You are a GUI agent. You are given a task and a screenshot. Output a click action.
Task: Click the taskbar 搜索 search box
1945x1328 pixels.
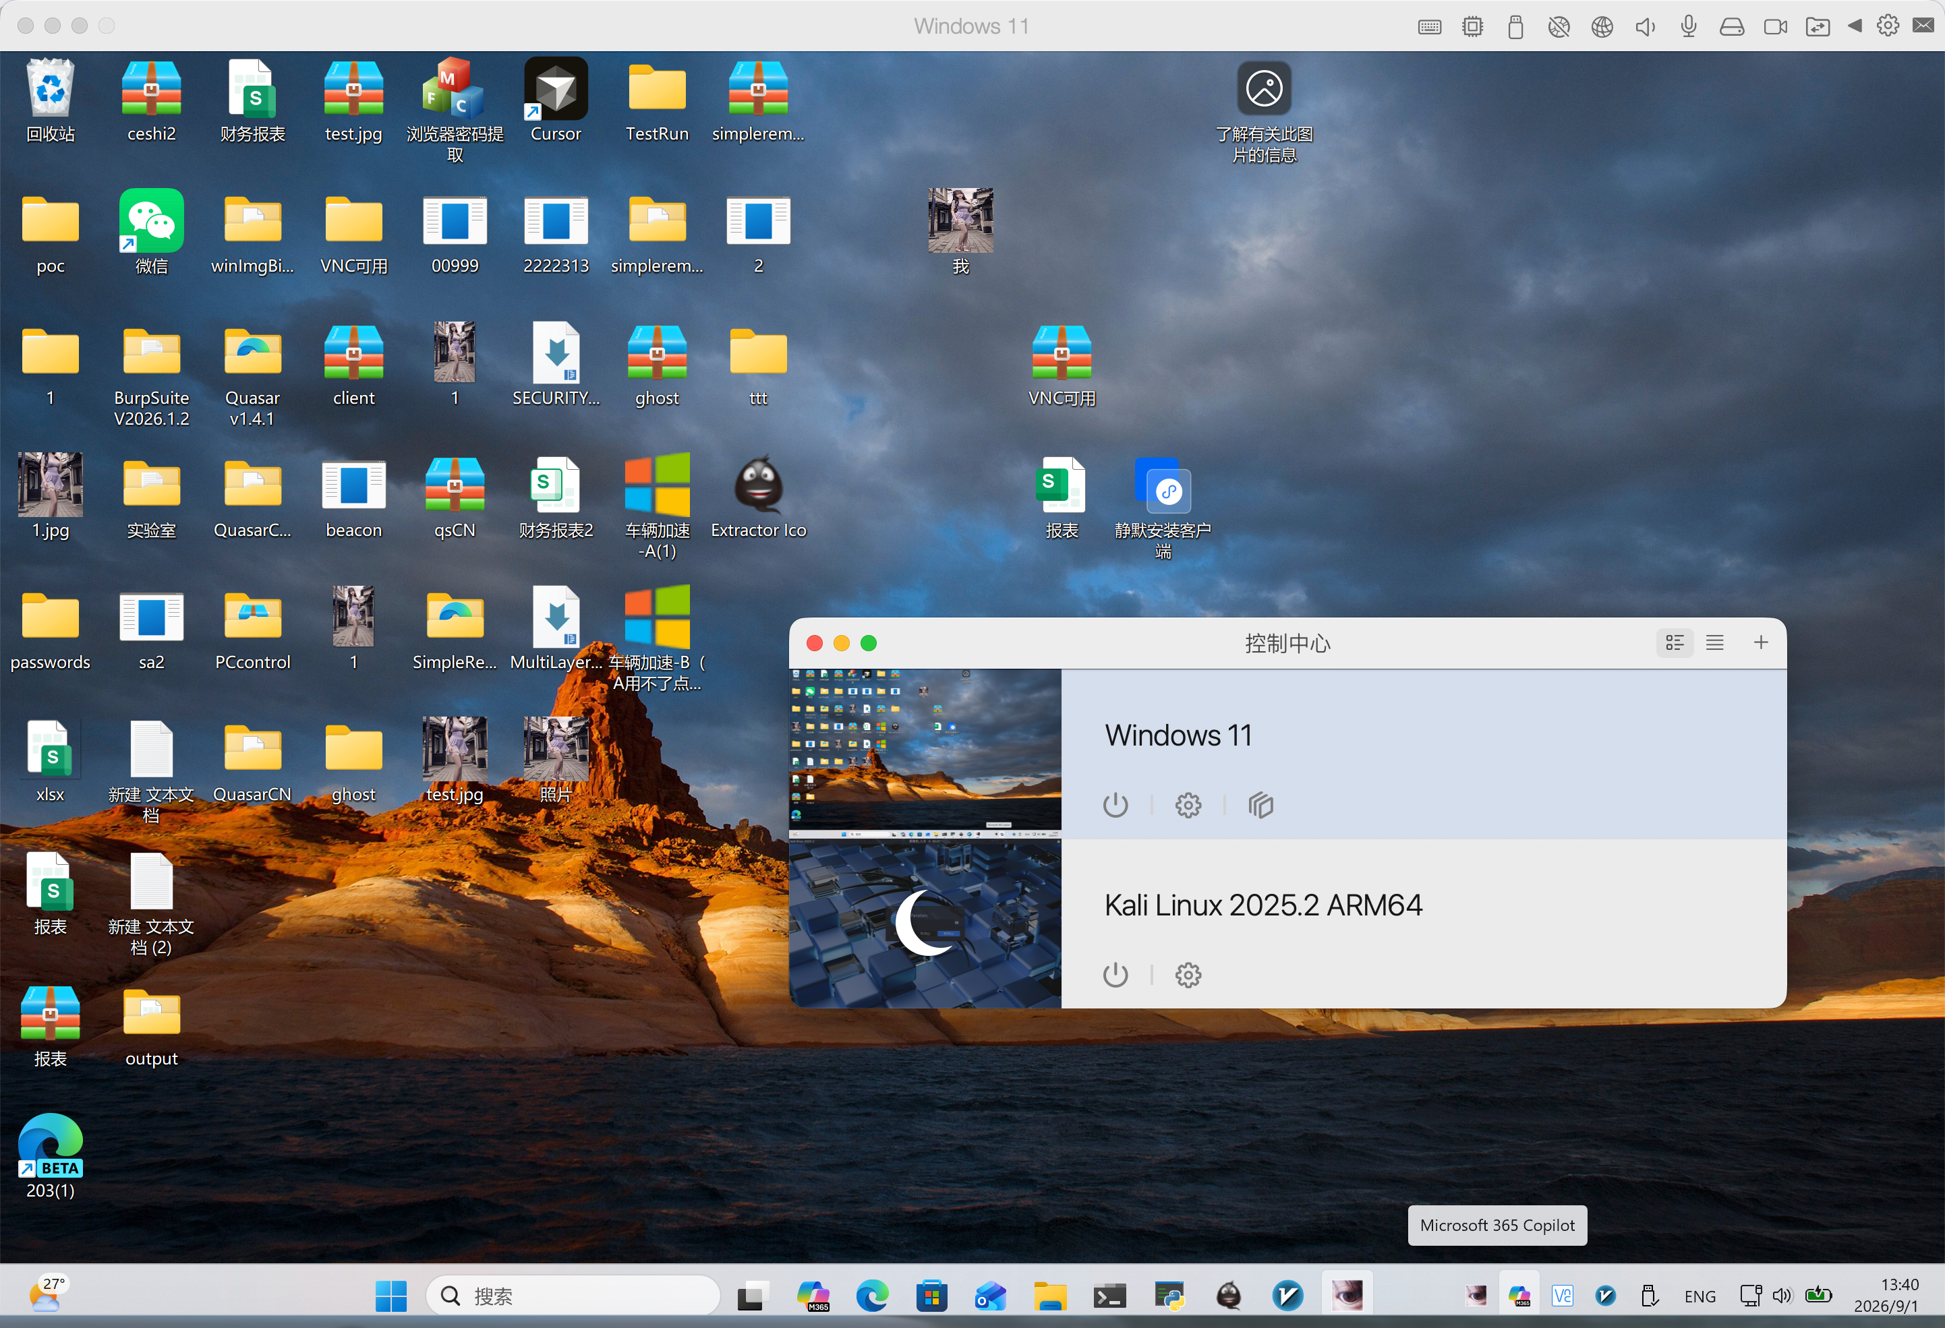(573, 1296)
